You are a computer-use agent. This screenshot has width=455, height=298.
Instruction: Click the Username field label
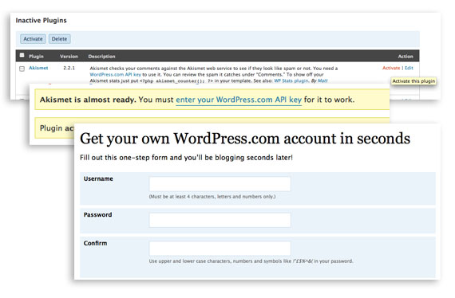click(x=98, y=178)
